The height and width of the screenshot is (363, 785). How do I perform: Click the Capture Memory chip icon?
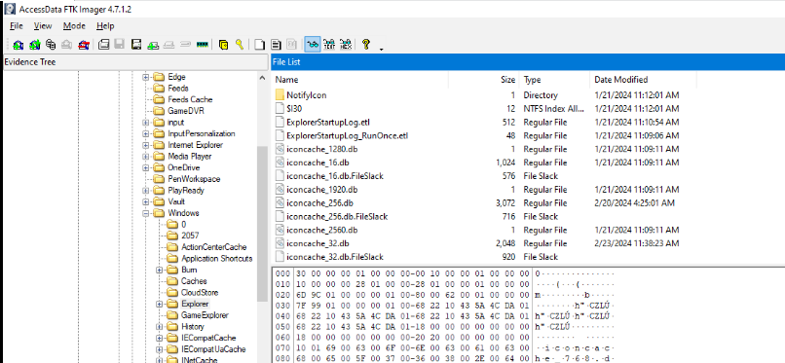[203, 45]
